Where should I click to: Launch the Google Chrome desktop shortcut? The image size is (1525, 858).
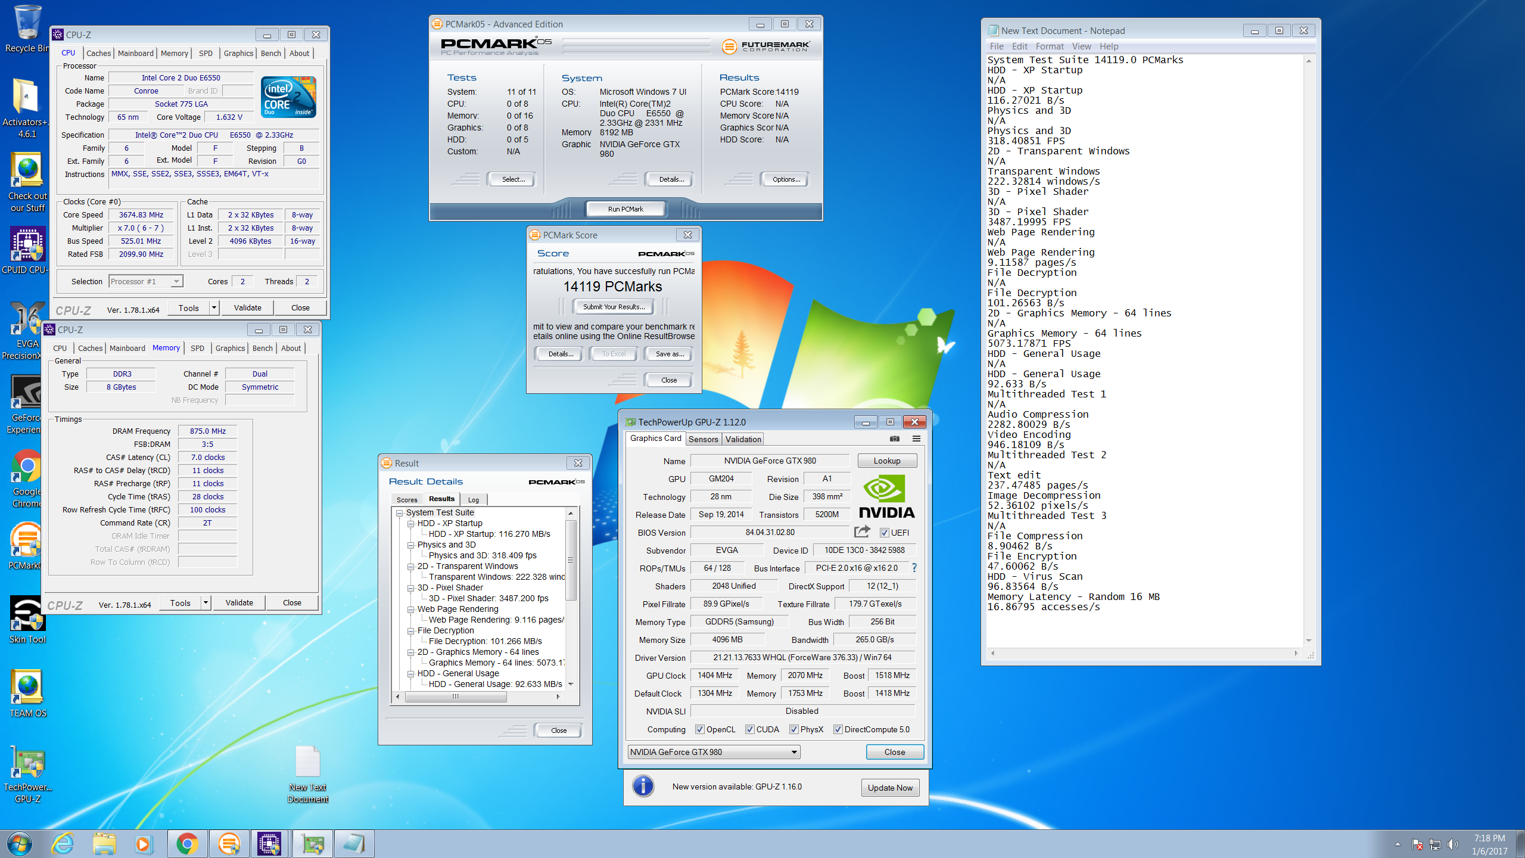[27, 477]
